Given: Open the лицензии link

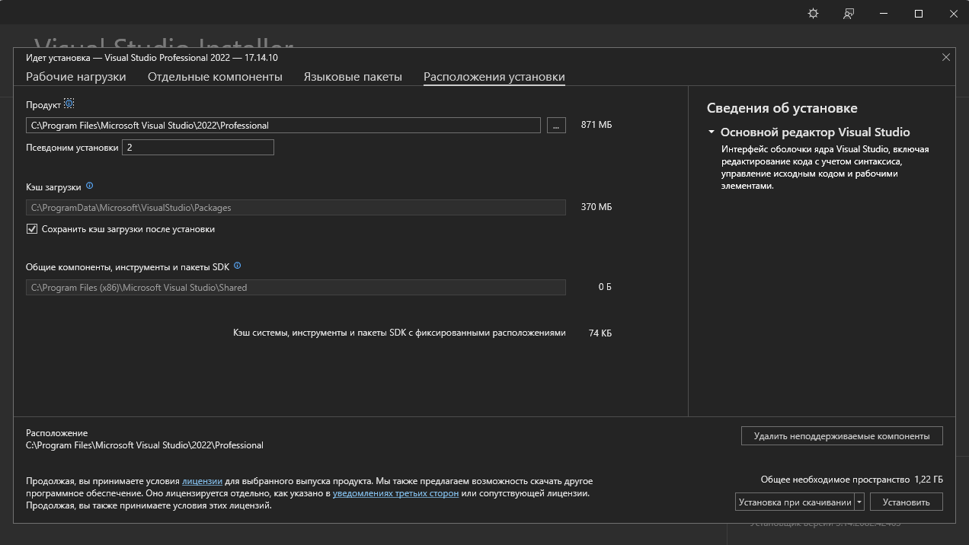Looking at the screenshot, I should 202,481.
